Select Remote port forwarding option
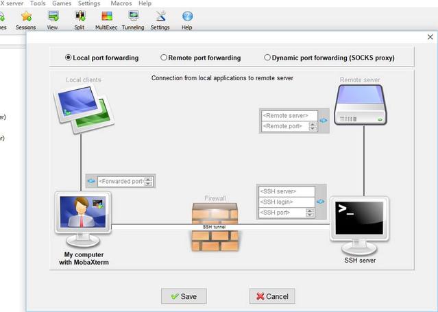Viewport: 438px width, 312px height. pos(164,58)
